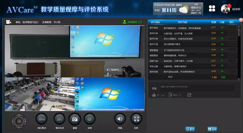
Task: Click the 评语 comment text box
Action: click(197, 88)
